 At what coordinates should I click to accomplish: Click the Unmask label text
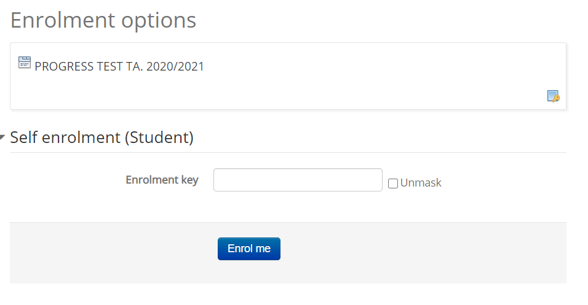click(x=420, y=183)
